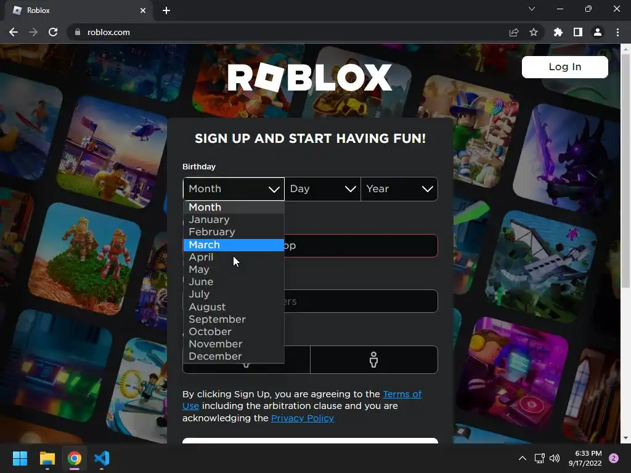The image size is (631, 473).
Task: Select February from month list
Action: tap(234, 232)
